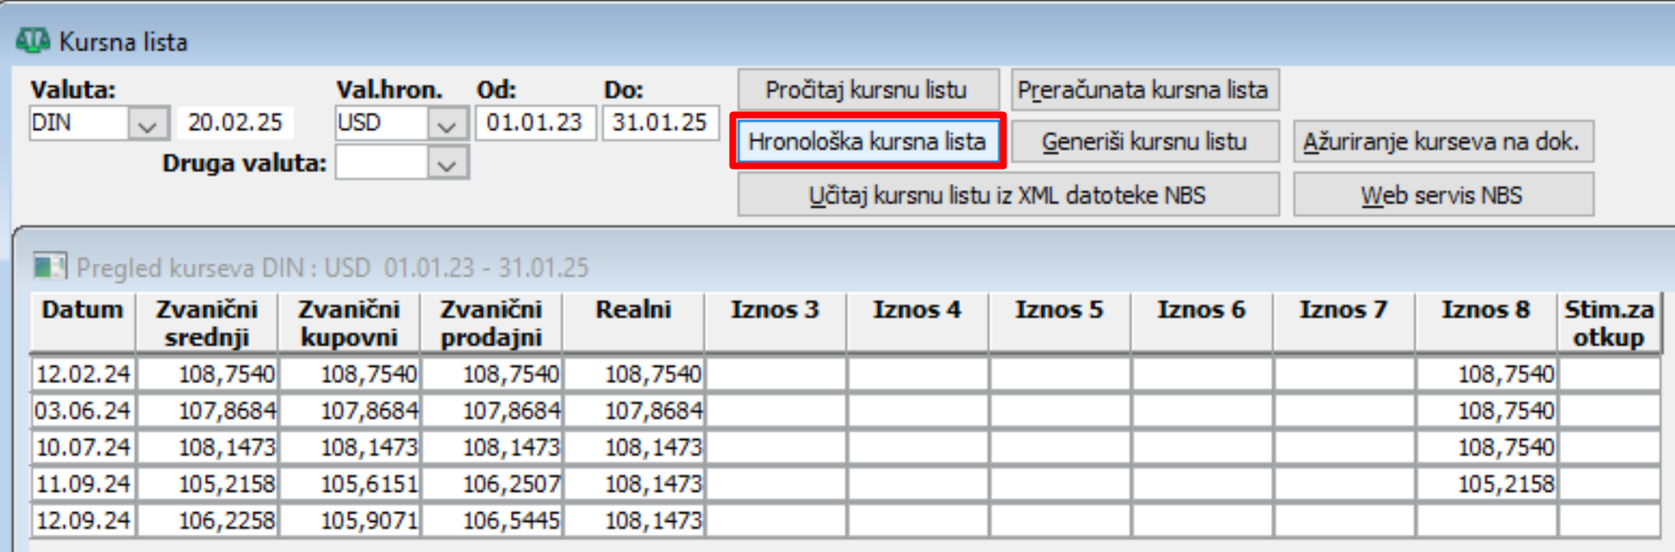Click Zvanični prodajni value 106,2507
Screen dimensions: 1675x552
click(x=492, y=484)
